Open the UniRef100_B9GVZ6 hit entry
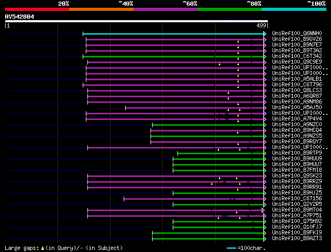The image size is (331, 252). tap(296, 39)
